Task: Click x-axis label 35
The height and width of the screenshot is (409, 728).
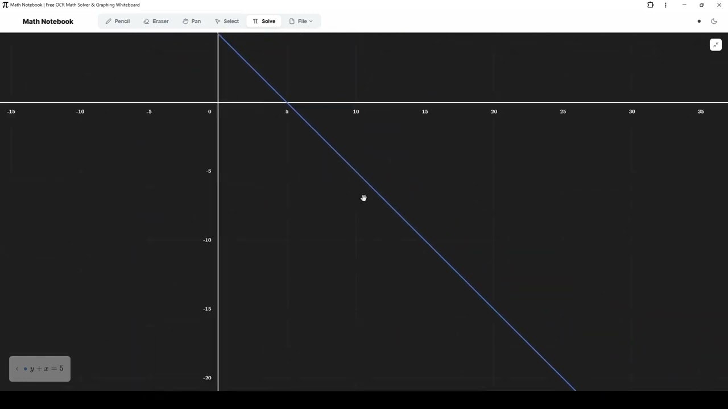Action: [x=701, y=112]
